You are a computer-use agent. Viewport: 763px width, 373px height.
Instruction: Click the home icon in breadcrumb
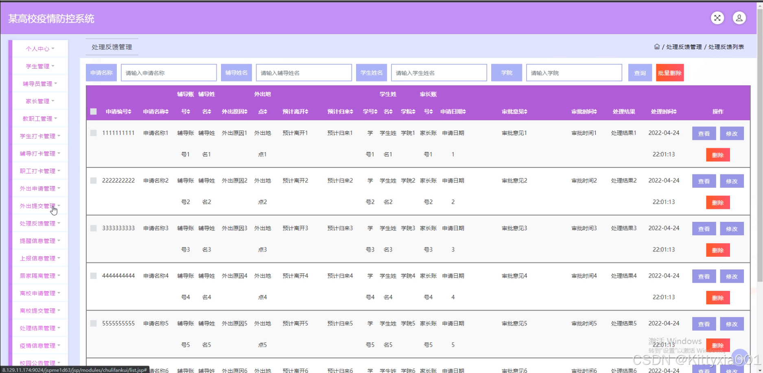click(656, 47)
